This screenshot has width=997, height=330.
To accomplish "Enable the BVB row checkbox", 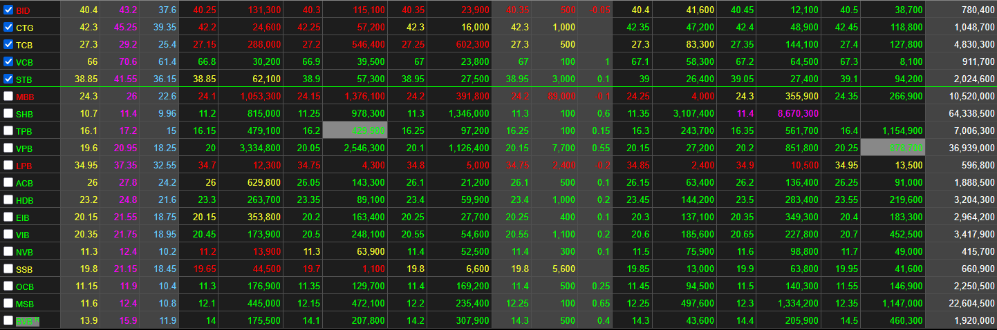I will (x=8, y=320).
